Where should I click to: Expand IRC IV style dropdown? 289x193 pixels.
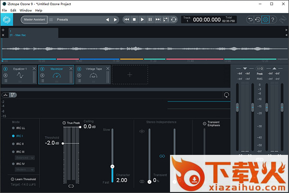tap(24, 170)
